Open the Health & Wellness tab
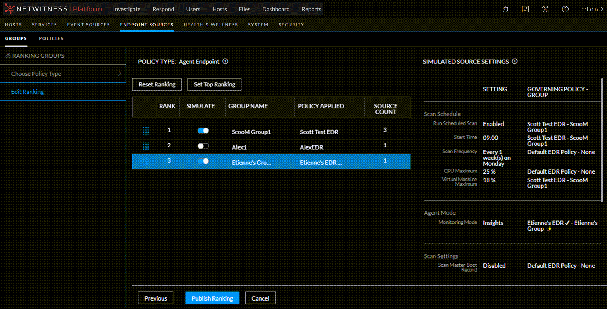 [211, 25]
